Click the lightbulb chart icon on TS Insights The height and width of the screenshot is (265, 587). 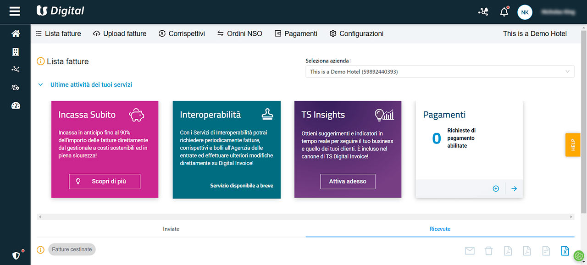384,114
